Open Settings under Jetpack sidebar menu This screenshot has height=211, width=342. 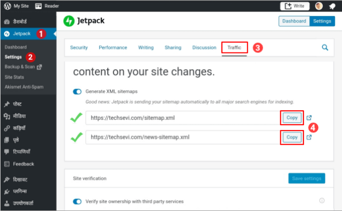tap(13, 57)
